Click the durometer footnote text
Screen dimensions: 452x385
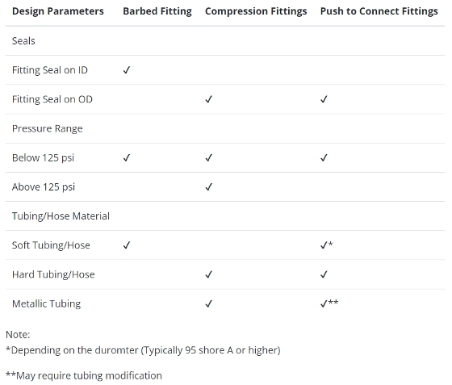[143, 350]
